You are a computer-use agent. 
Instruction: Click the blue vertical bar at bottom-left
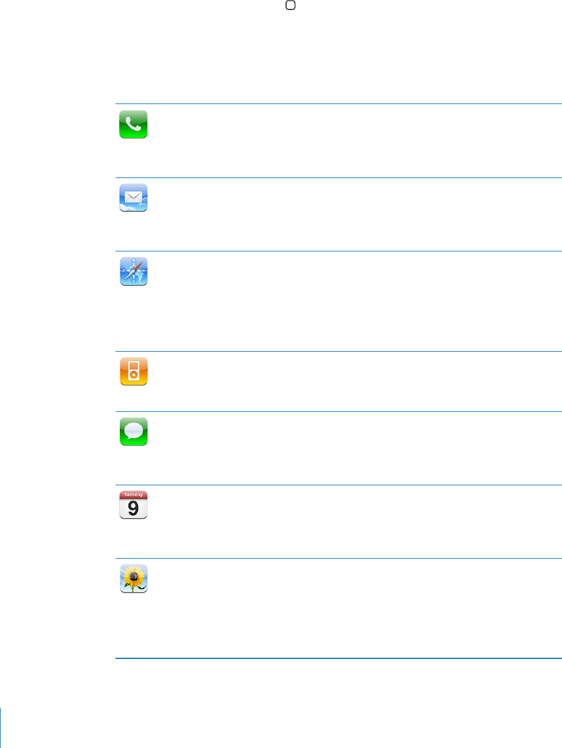click(1, 728)
